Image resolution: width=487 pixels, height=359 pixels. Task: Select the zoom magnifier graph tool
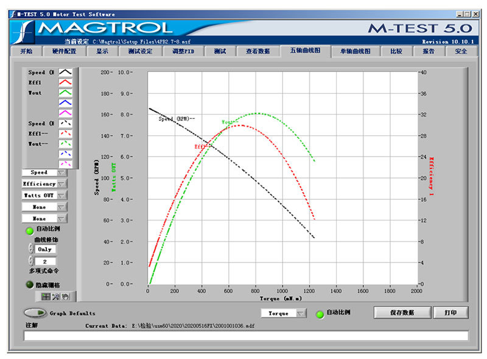tap(56, 297)
